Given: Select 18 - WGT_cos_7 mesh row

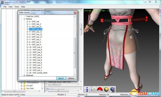Looking at the screenshot, I should (36, 68).
